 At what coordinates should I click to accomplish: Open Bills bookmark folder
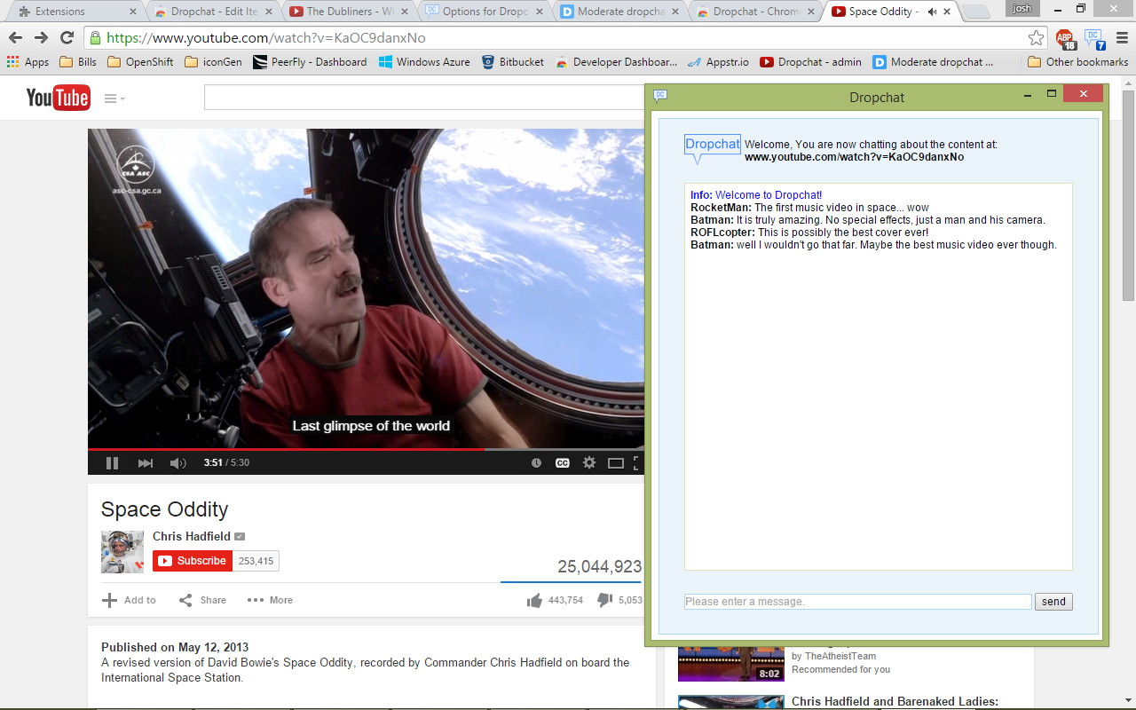(x=78, y=62)
